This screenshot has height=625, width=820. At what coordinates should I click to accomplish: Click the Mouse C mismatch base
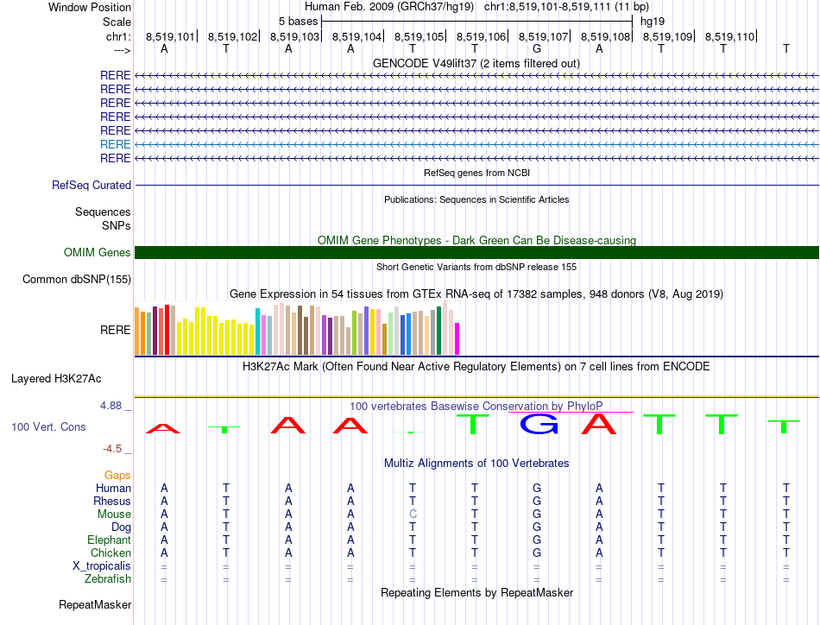click(x=413, y=515)
